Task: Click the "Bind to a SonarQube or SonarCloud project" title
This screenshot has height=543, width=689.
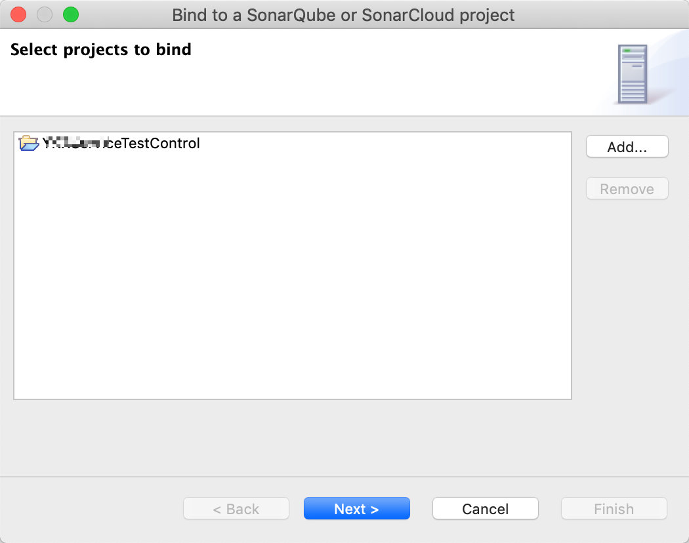Action: [x=343, y=14]
